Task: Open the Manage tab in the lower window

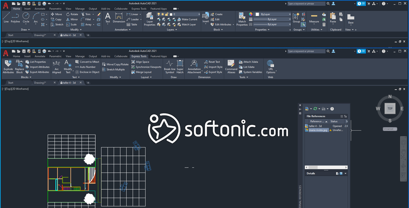Action: [80, 56]
